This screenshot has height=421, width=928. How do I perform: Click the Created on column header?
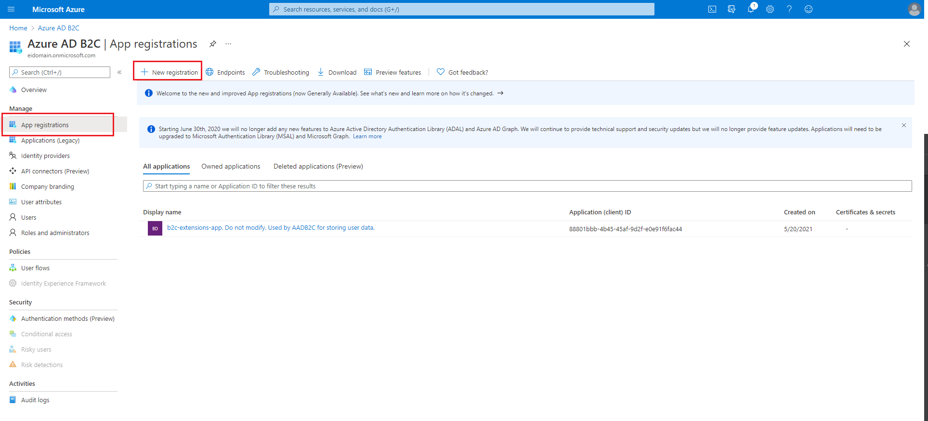[x=799, y=212]
